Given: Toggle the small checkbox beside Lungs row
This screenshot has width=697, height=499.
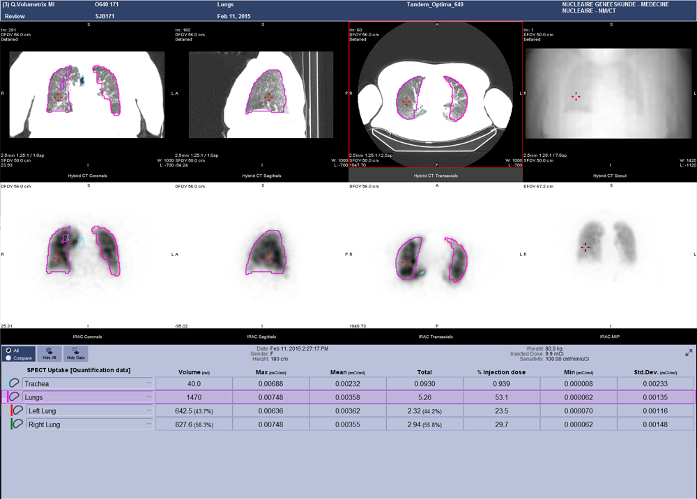Looking at the screenshot, I should 3,399.
